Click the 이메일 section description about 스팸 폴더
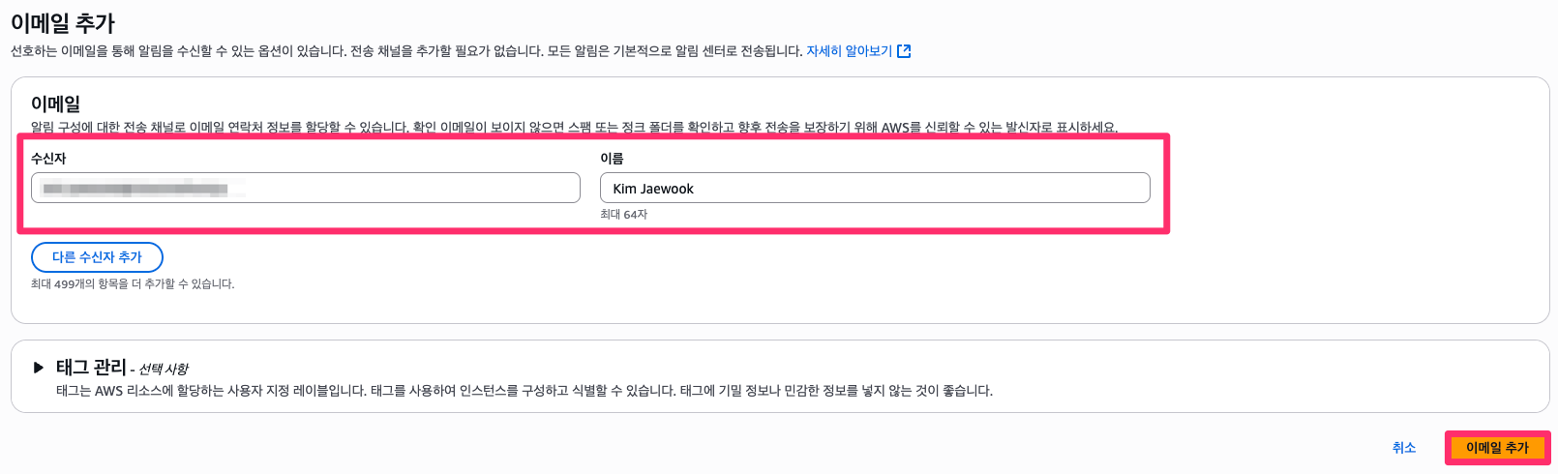Image resolution: width=1558 pixels, height=474 pixels. coord(574,127)
